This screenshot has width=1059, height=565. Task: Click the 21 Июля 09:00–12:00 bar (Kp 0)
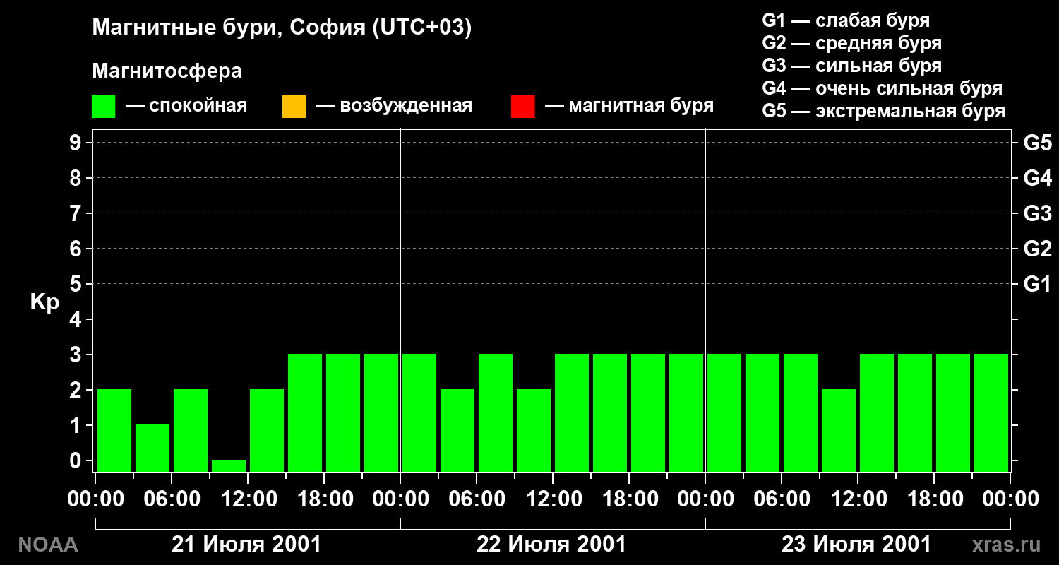click(229, 465)
